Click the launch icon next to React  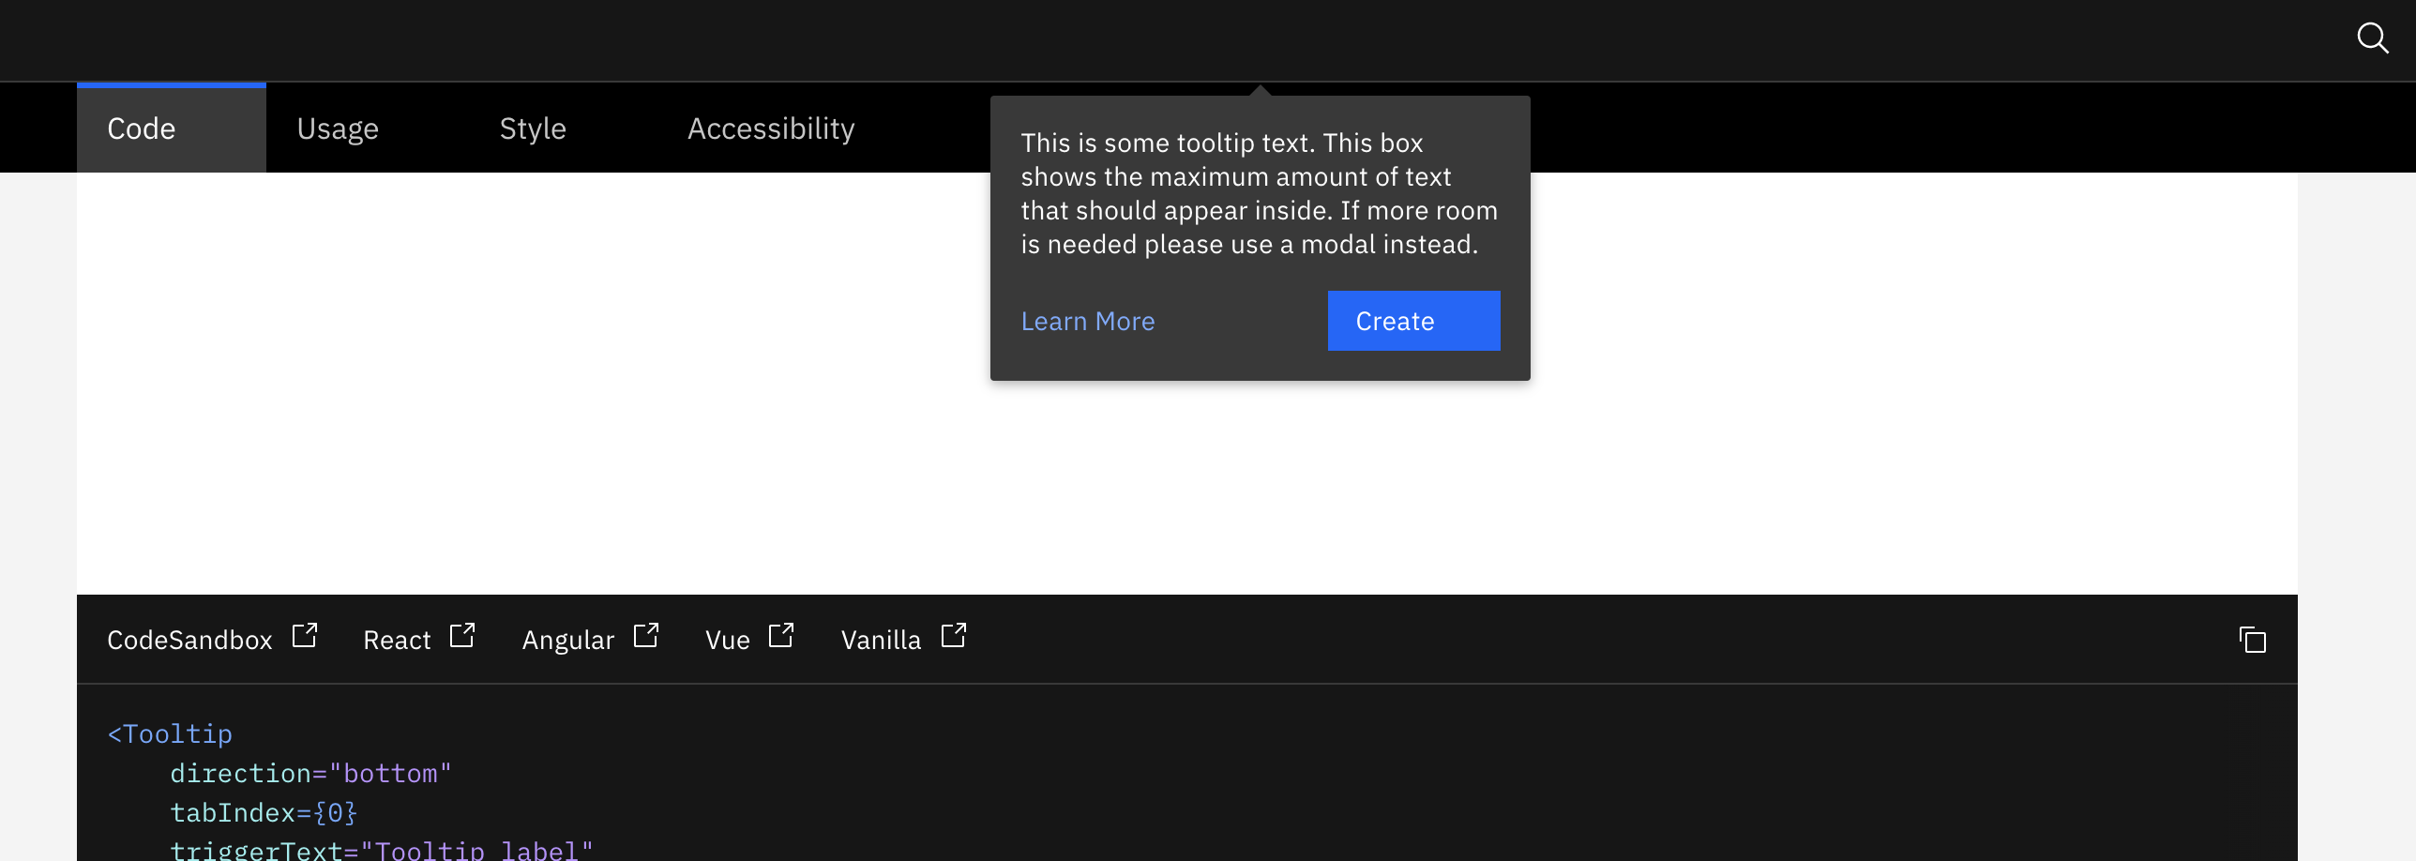pyautogui.click(x=462, y=635)
